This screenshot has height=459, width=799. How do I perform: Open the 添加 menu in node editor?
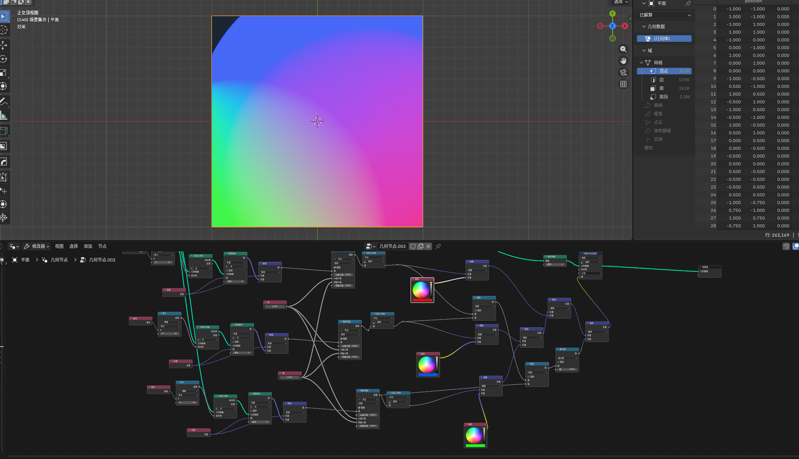pos(88,246)
